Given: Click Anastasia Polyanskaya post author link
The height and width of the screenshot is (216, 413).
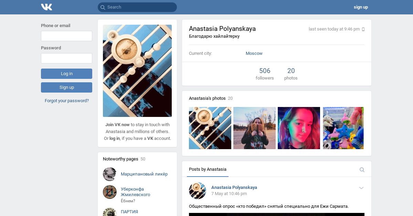Looking at the screenshot, I should pyautogui.click(x=234, y=188).
